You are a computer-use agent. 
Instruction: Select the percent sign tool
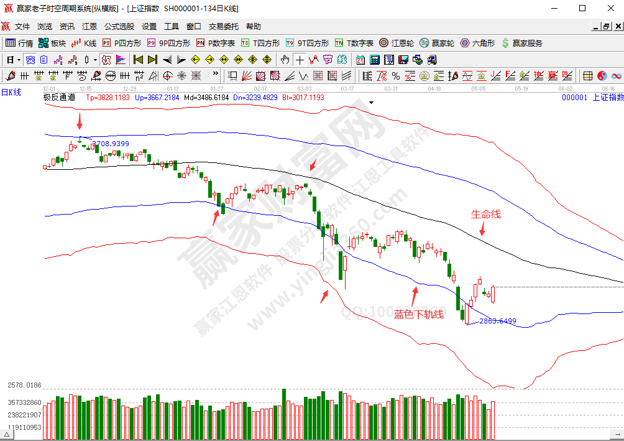click(x=395, y=76)
